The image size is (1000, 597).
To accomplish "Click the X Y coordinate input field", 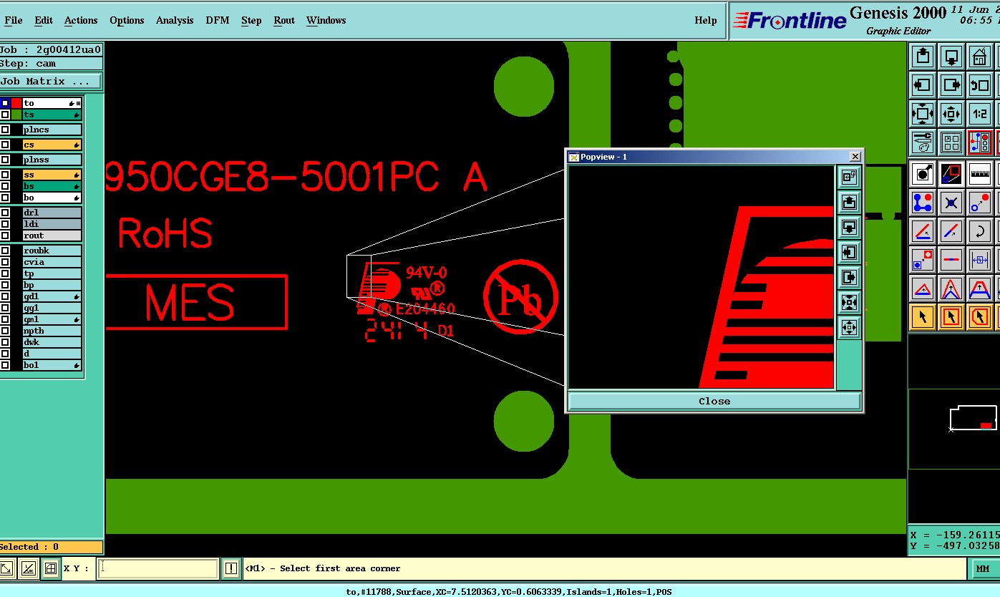I will pos(157,568).
